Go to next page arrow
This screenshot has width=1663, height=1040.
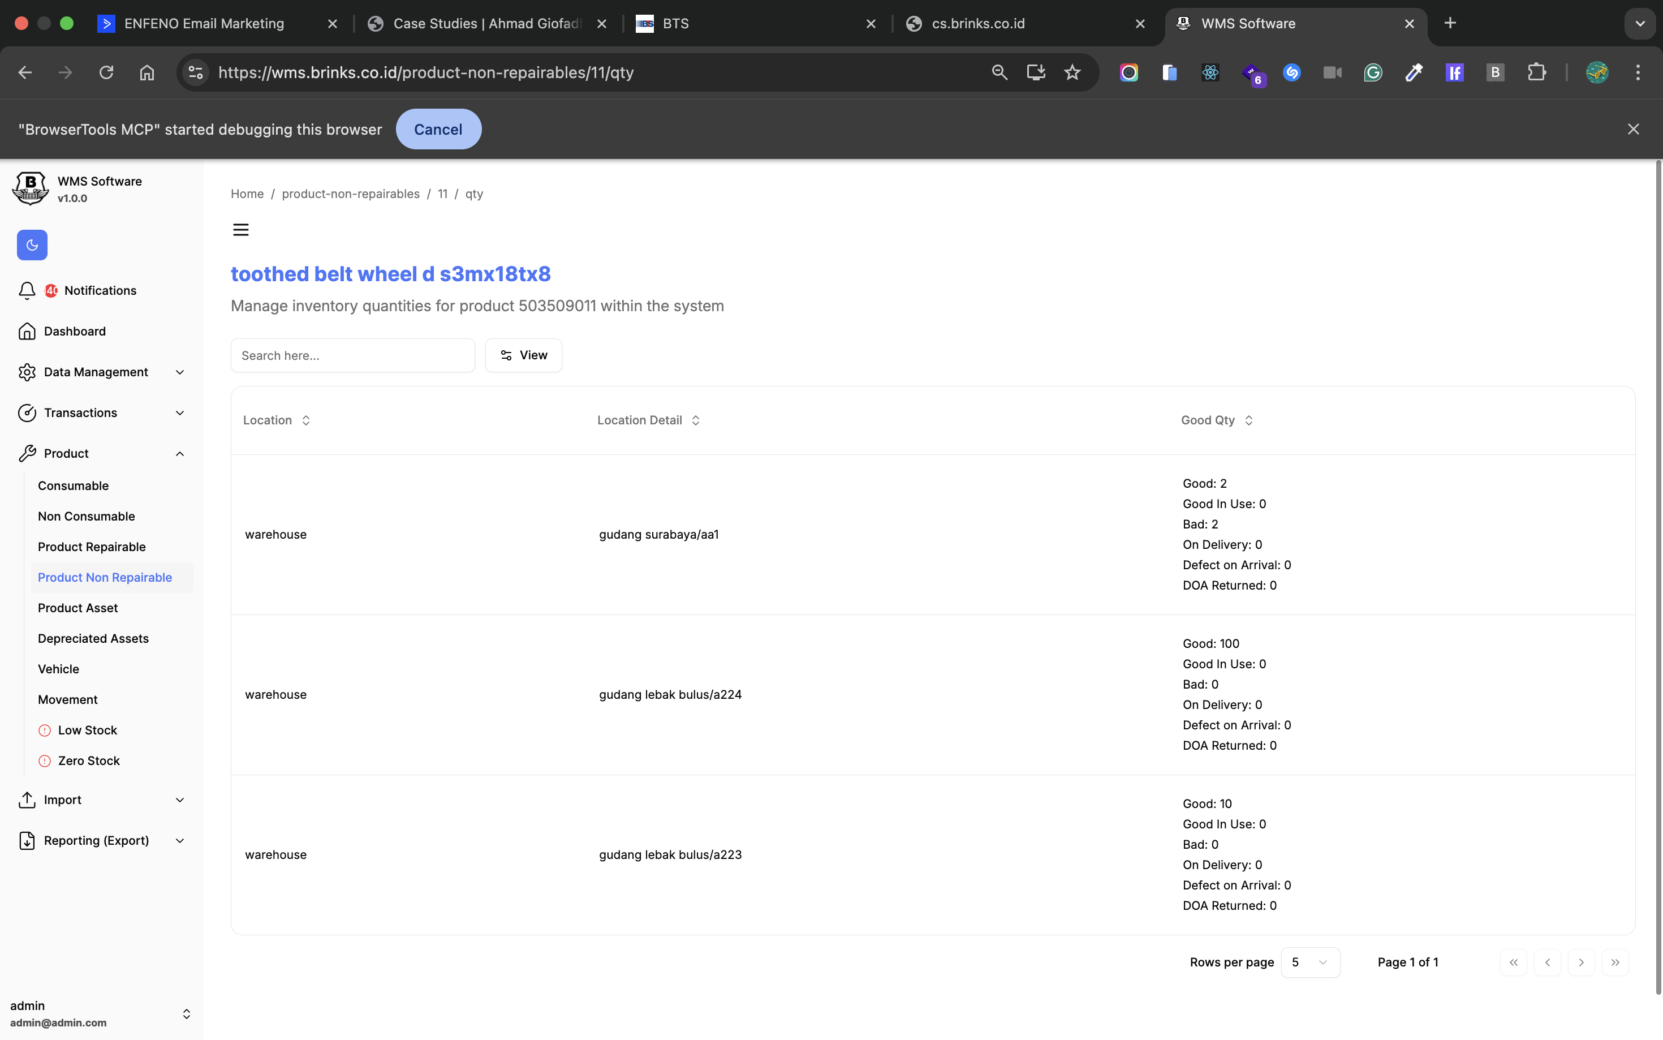(1580, 962)
